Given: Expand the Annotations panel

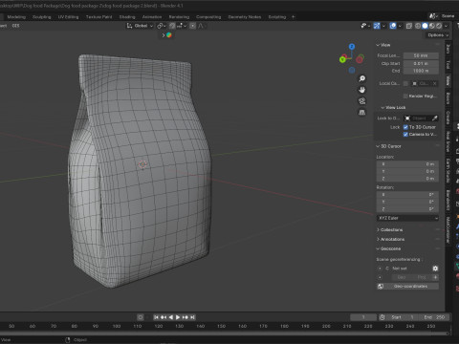Looking at the screenshot, I should point(390,239).
